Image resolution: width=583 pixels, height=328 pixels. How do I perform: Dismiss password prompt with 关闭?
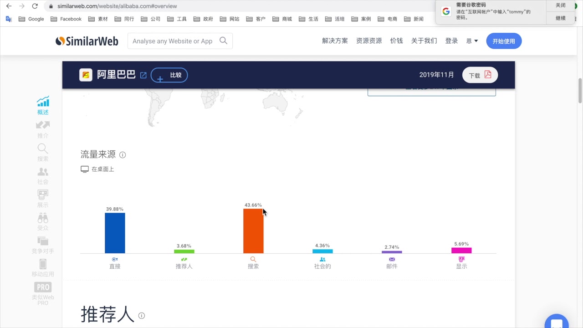[x=561, y=5]
